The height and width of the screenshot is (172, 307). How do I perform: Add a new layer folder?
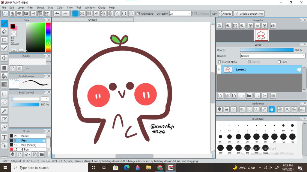tap(249, 96)
